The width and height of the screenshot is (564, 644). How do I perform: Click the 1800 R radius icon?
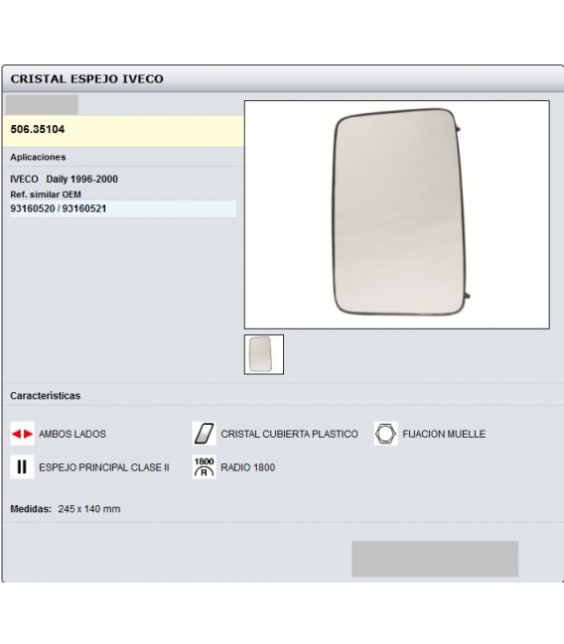pyautogui.click(x=204, y=467)
